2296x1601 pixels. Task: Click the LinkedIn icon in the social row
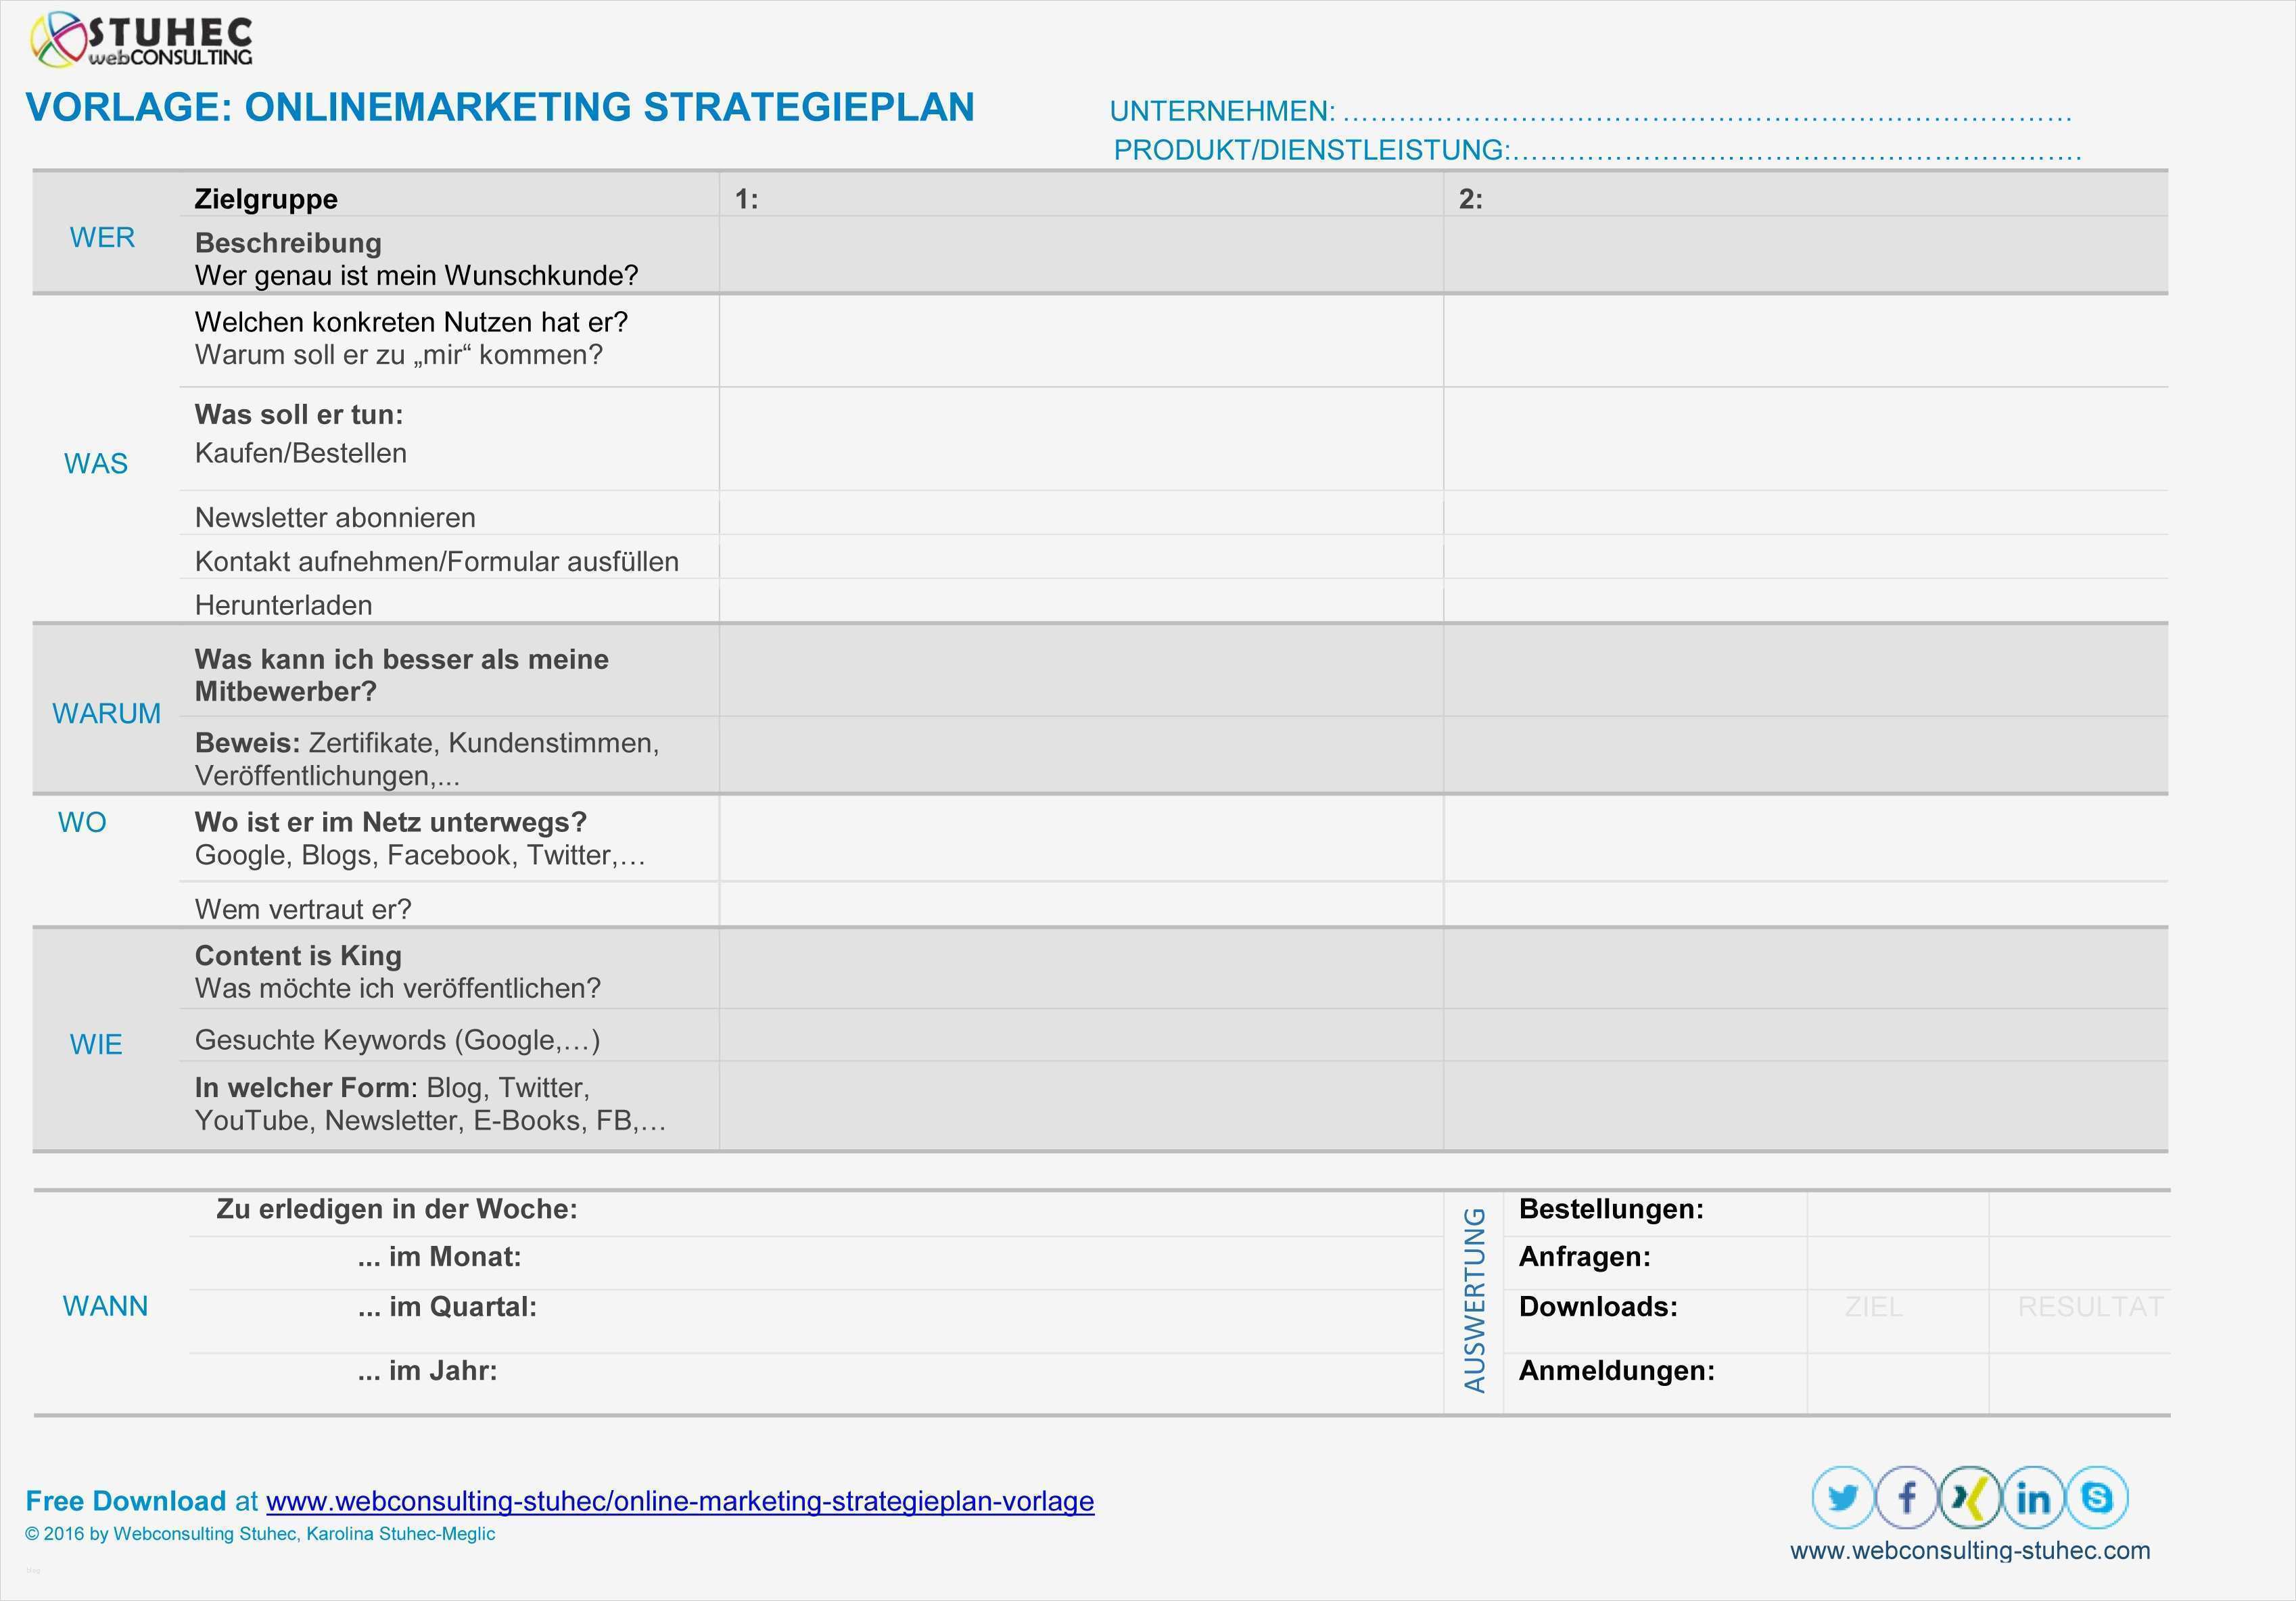coord(2033,1498)
